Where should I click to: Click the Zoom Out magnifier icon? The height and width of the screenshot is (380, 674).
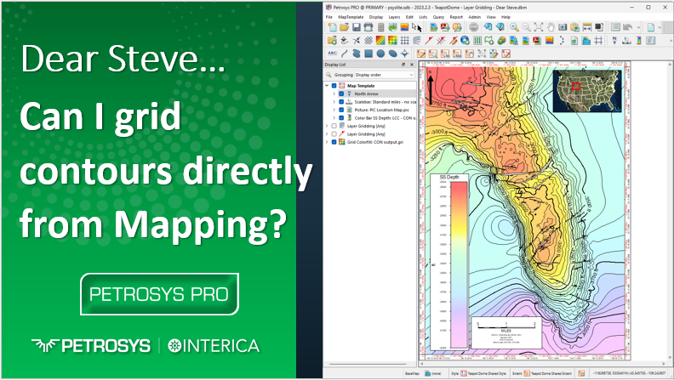point(526,27)
